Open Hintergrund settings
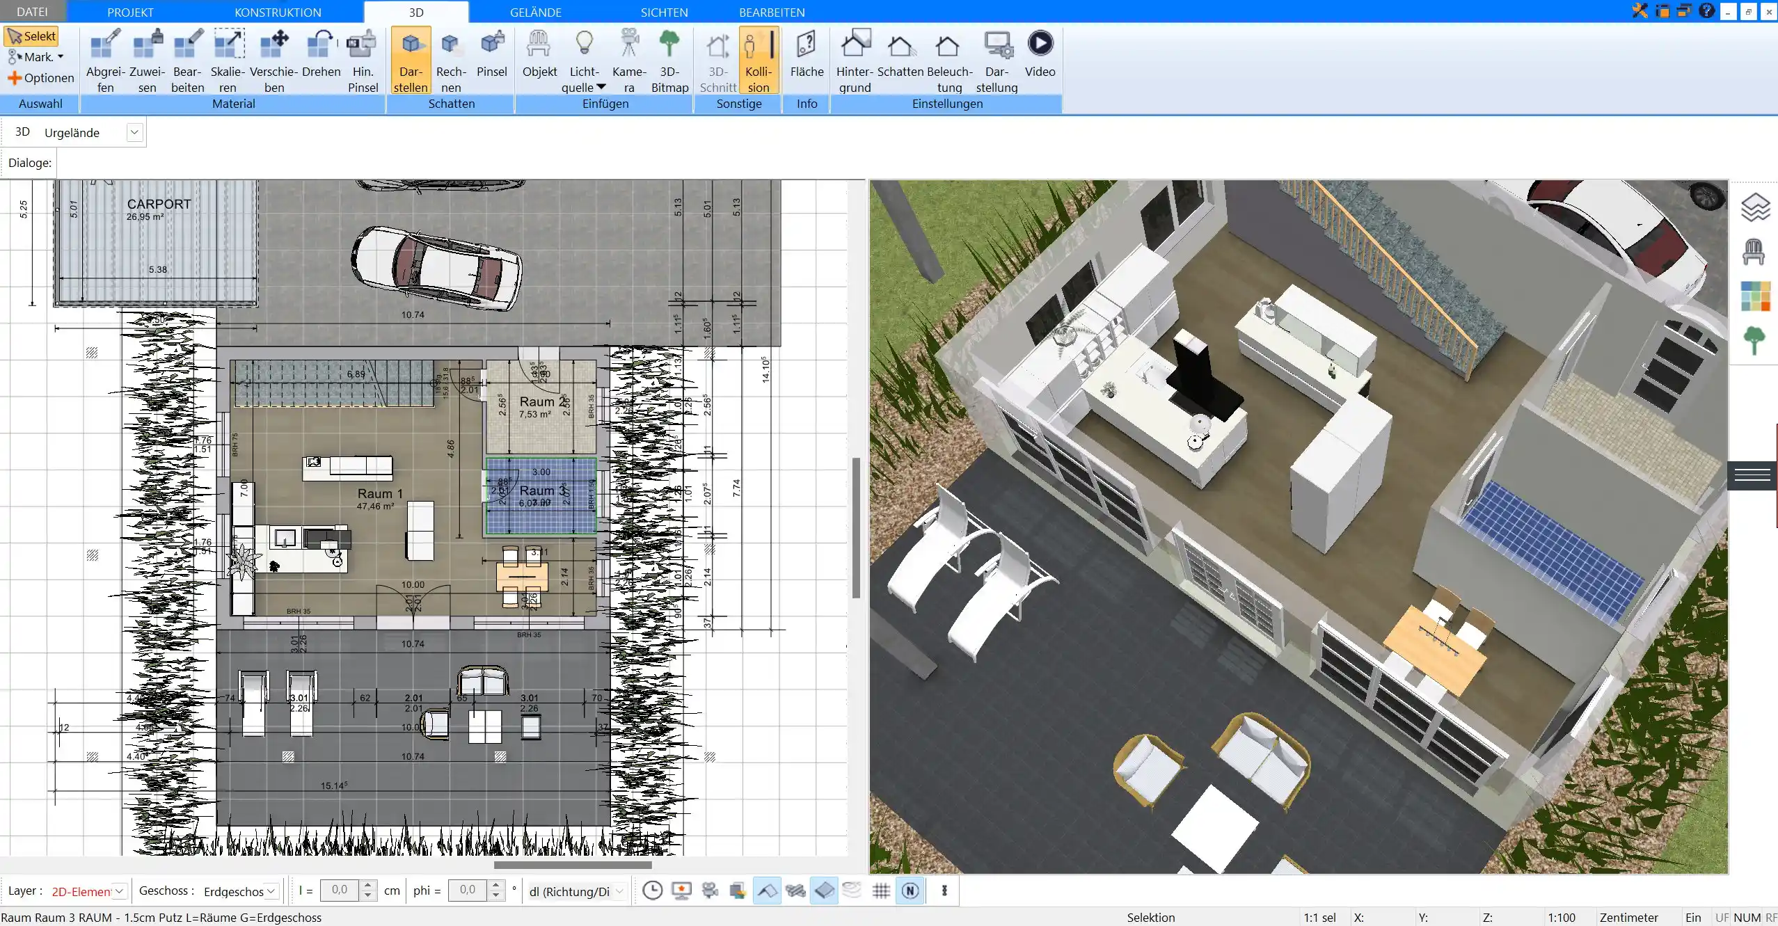 [x=855, y=61]
